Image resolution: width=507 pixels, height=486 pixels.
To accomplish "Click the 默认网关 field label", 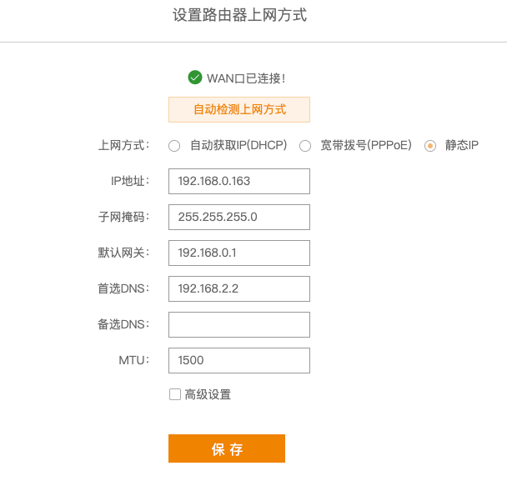I will (x=123, y=253).
